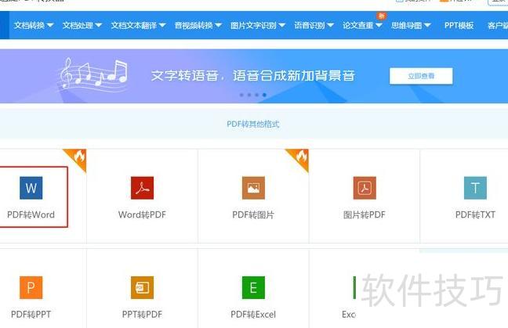Click the PDF转TXT text label
The width and height of the screenshot is (508, 328).
475,214
